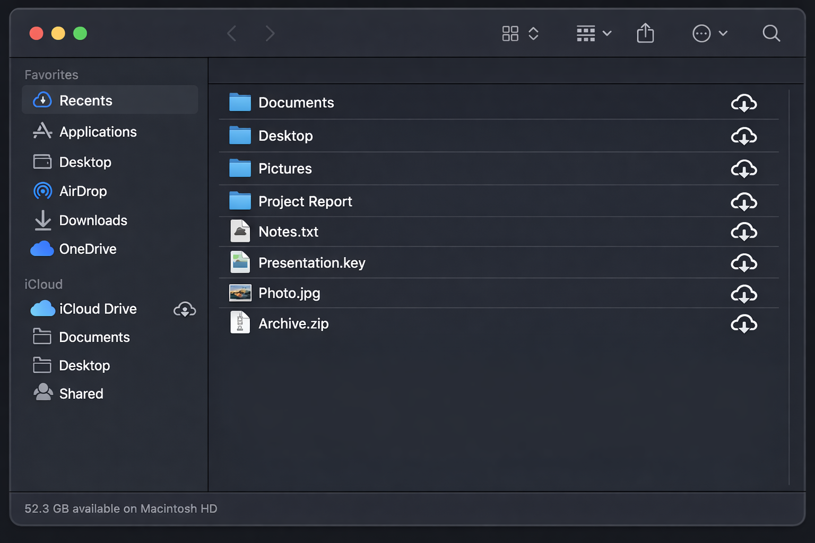815x543 pixels.
Task: Open Documents under iCloud
Action: click(x=110, y=337)
